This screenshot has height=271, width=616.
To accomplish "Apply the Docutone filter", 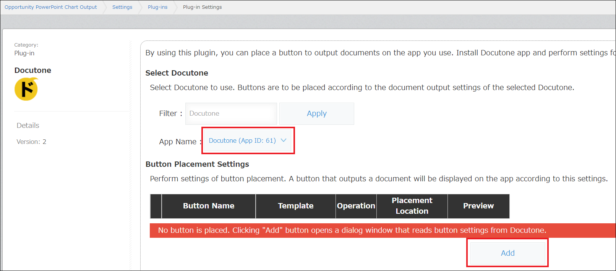I will tap(317, 113).
